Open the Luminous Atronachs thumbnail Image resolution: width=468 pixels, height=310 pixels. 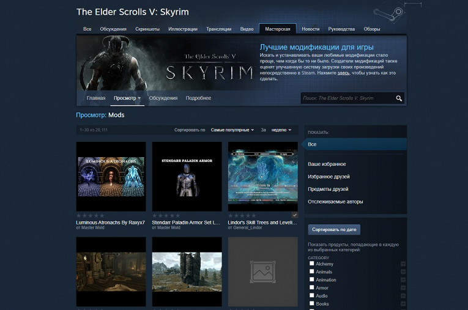click(111, 177)
